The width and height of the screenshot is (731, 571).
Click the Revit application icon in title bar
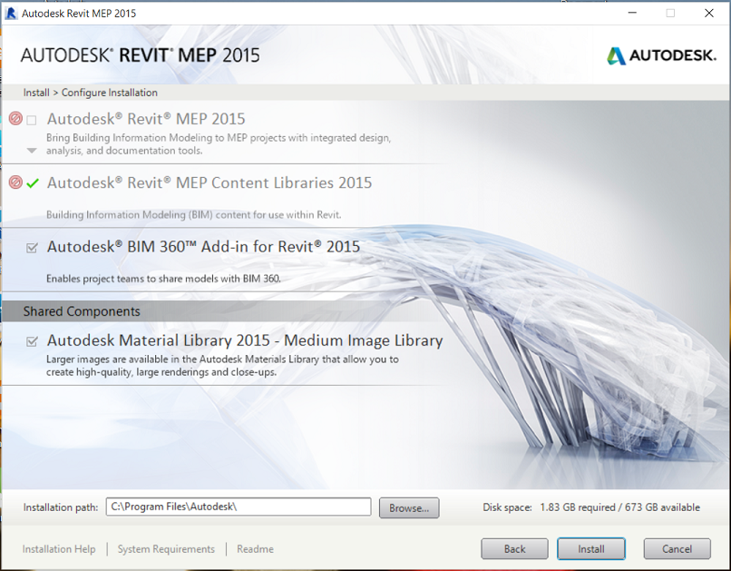click(x=10, y=13)
